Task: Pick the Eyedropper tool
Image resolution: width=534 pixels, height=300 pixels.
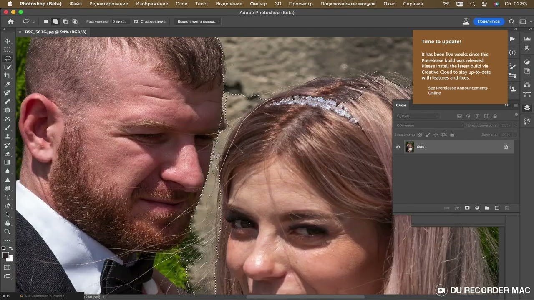Action: point(8,85)
